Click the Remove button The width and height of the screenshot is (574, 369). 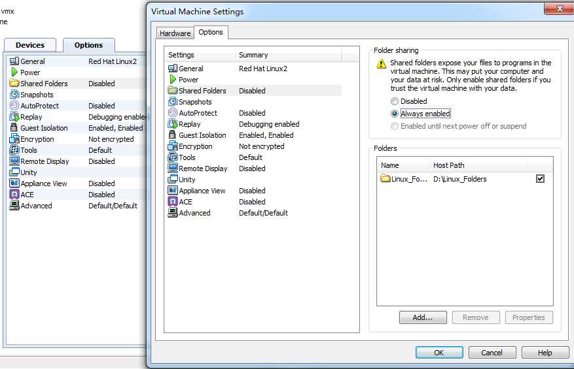[x=476, y=317]
